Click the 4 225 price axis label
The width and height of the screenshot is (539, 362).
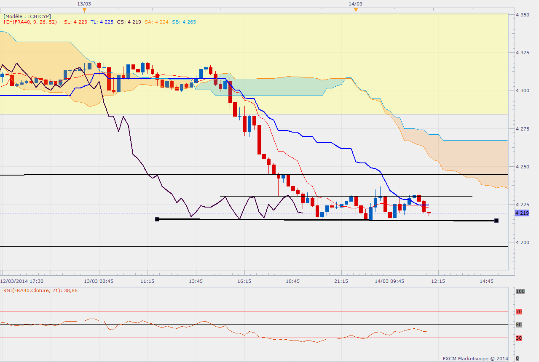[x=522, y=205]
